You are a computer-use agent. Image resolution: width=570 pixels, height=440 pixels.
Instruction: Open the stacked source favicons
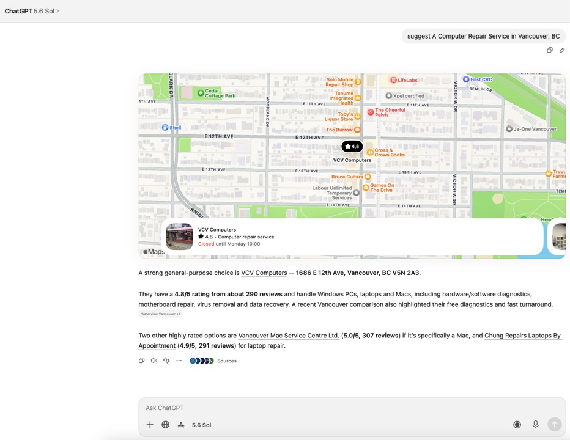tap(202, 361)
